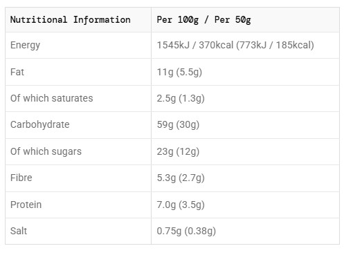
Task: Click the 0.75g (0.38g) salt value
Action: coord(186,232)
